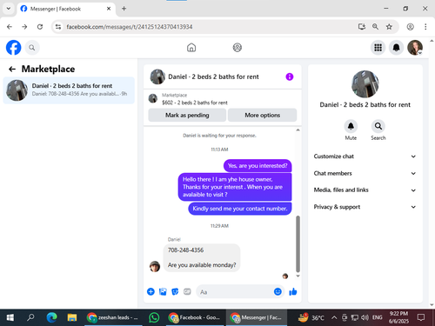The image size is (435, 326).
Task: Select the Messenger | Facebook browser tab
Action: 67,9
